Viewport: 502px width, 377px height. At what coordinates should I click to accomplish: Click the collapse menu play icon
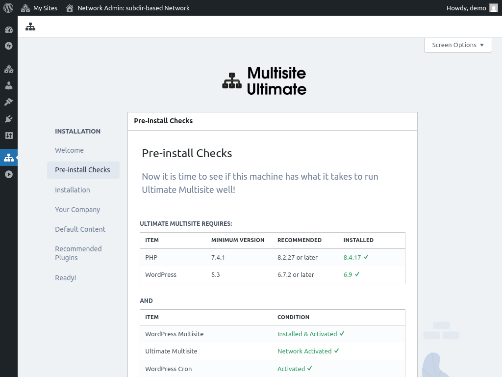click(x=9, y=174)
